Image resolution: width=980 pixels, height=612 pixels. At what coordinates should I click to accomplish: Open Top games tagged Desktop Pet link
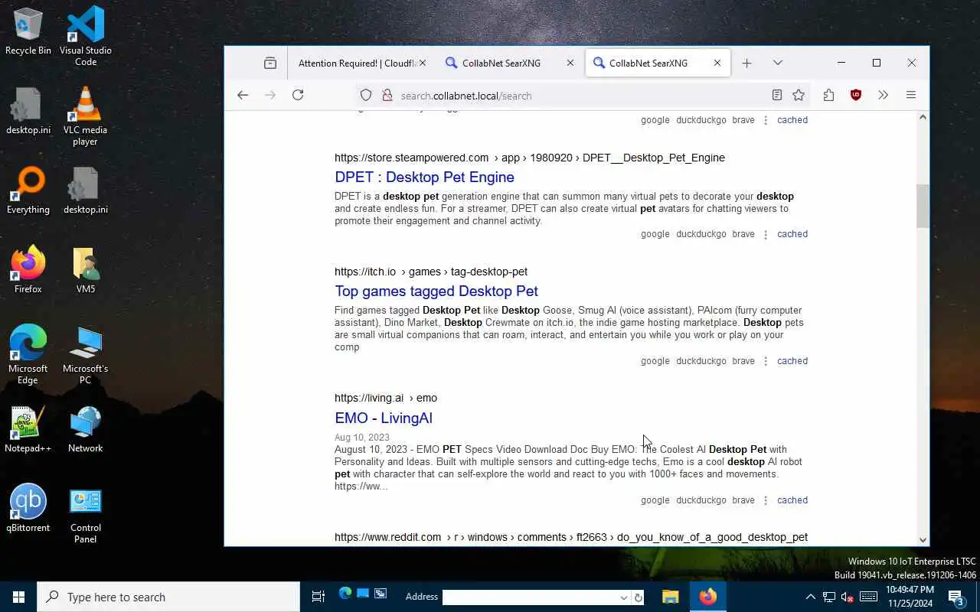click(436, 291)
